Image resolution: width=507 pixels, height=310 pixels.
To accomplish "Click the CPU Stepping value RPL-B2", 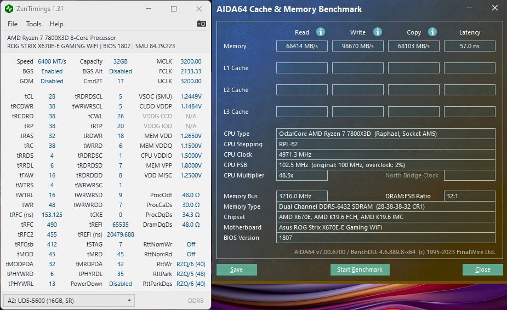I will [386, 144].
